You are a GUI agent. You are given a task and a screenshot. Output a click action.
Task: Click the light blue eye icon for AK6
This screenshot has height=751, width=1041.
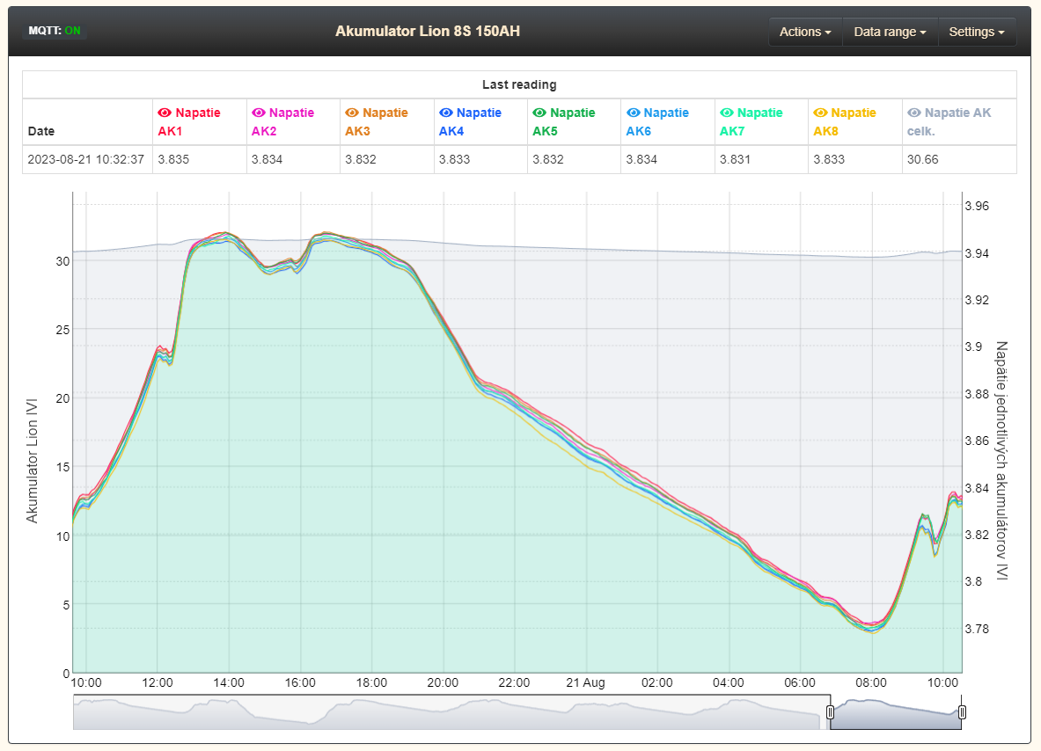point(633,113)
